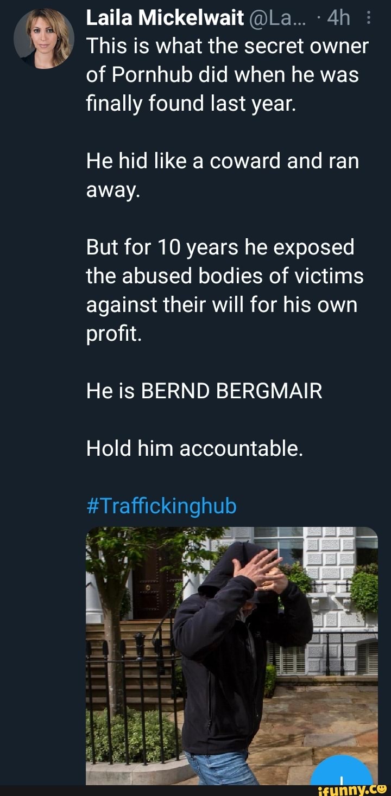Viewport: 391px width, 796px height.
Task: Click the 'Hold him accountable.' text
Action: pyautogui.click(x=193, y=448)
